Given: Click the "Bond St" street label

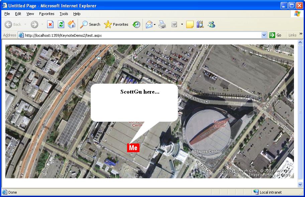Looking at the screenshot, I should [46, 167].
